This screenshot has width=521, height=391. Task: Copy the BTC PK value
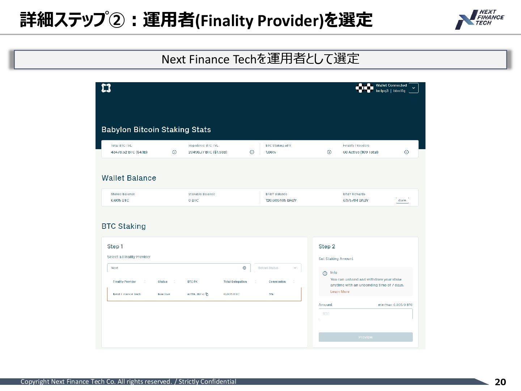point(207,294)
